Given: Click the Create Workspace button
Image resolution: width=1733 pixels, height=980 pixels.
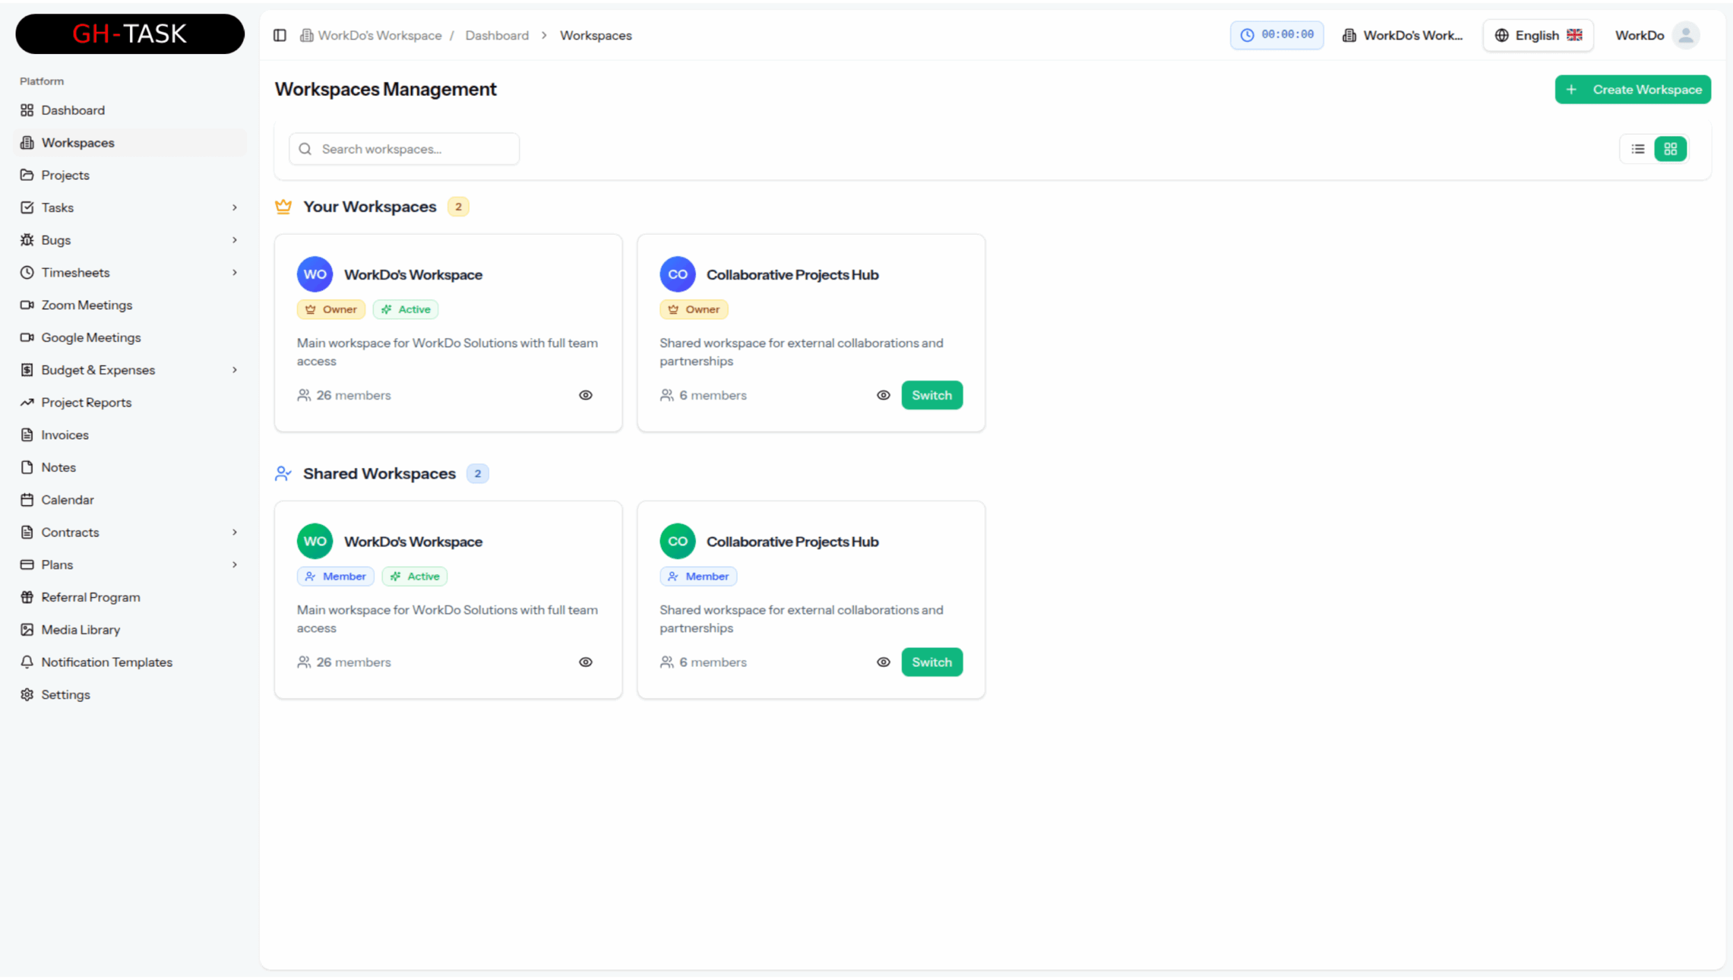Looking at the screenshot, I should tap(1633, 89).
